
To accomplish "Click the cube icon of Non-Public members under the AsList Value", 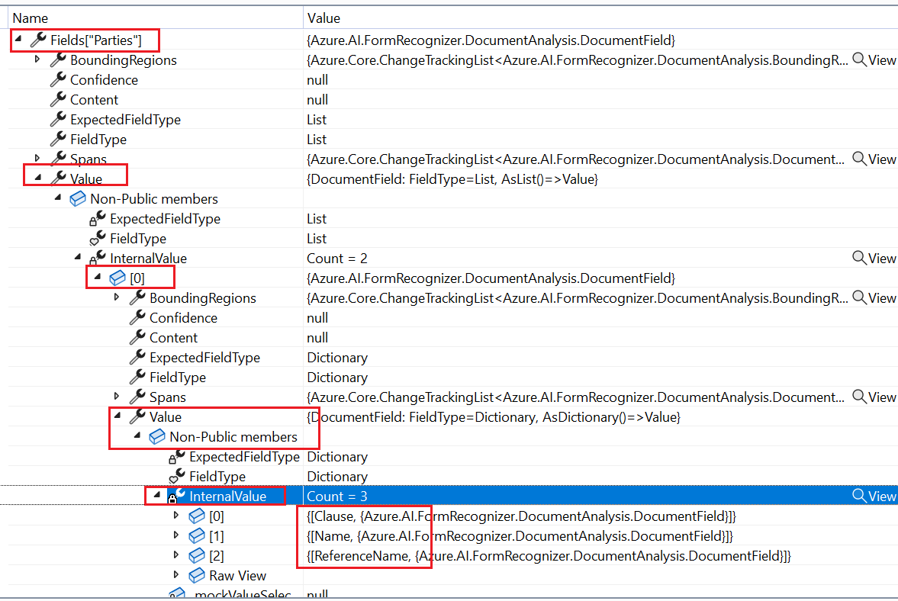I will 77,198.
